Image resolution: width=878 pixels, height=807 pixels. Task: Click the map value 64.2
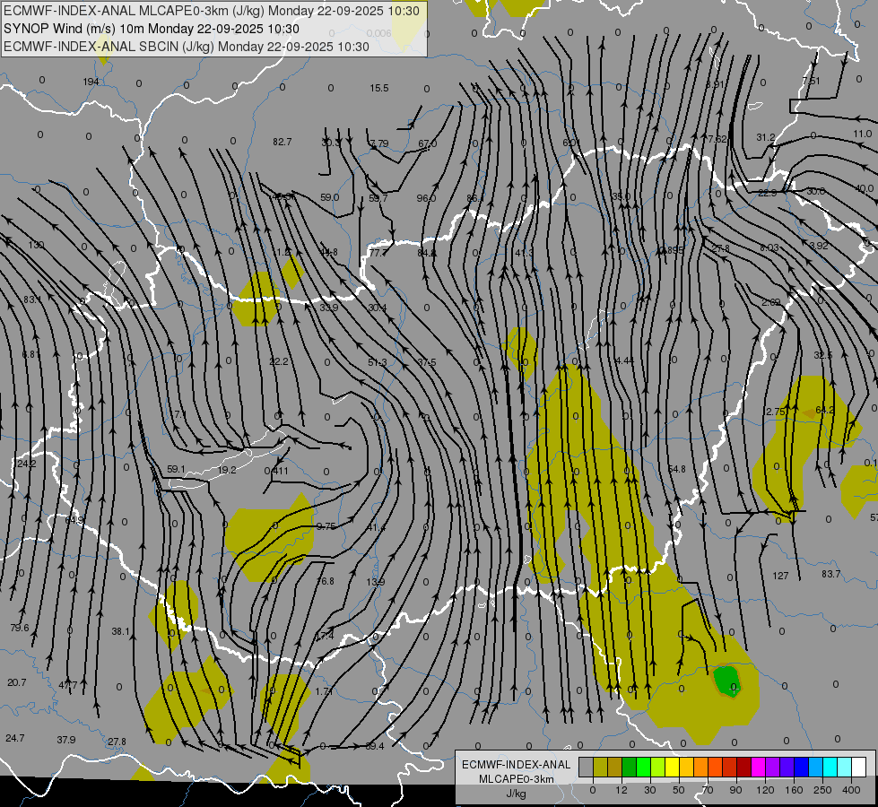825,410
